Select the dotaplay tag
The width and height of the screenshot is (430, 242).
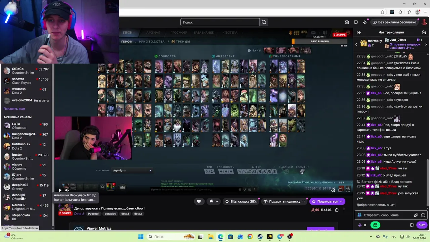coord(110,214)
